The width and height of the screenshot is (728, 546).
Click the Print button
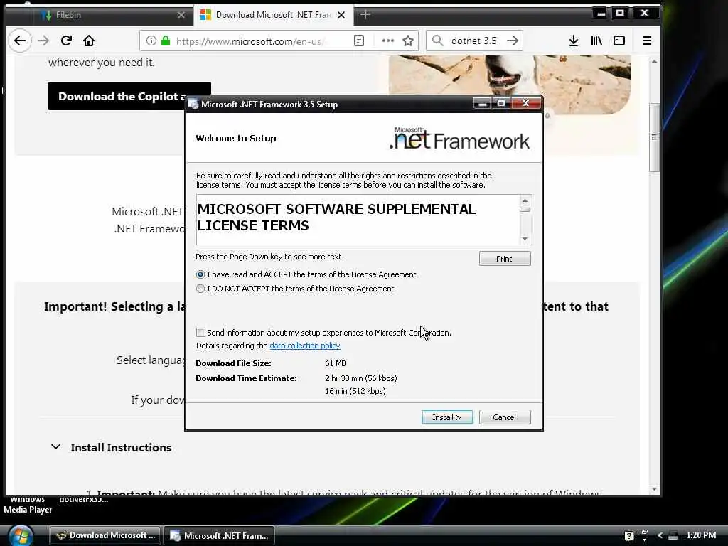505,259
